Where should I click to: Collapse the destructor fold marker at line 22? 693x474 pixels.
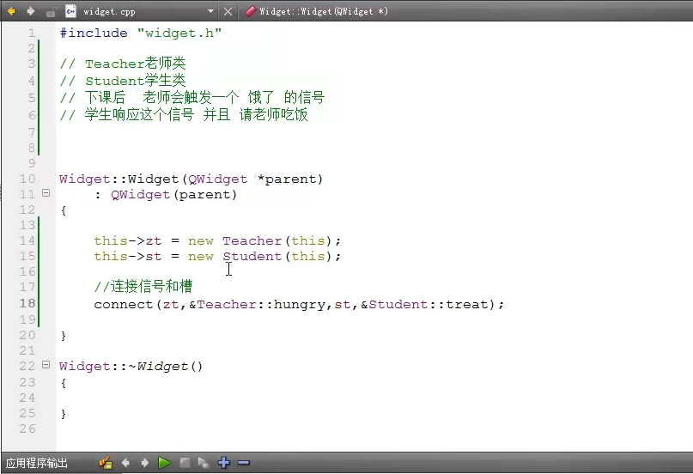[x=46, y=364]
